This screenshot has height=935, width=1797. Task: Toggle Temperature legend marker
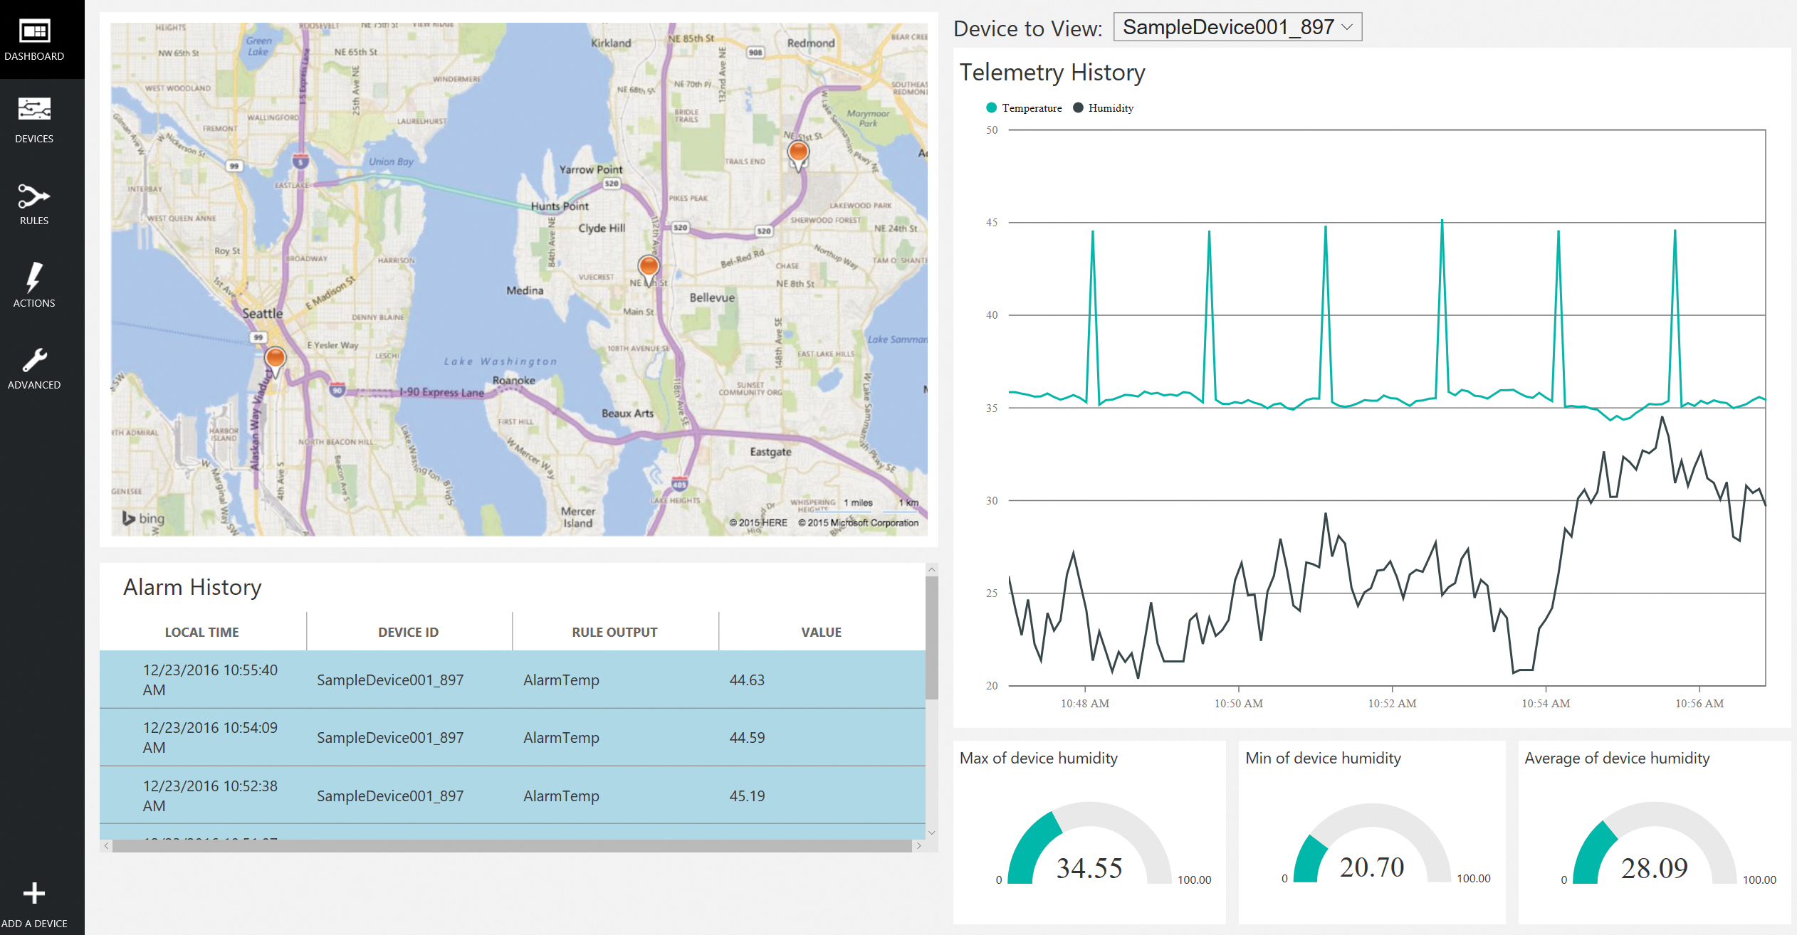(x=991, y=107)
